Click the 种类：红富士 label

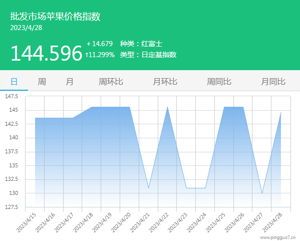click(x=141, y=44)
